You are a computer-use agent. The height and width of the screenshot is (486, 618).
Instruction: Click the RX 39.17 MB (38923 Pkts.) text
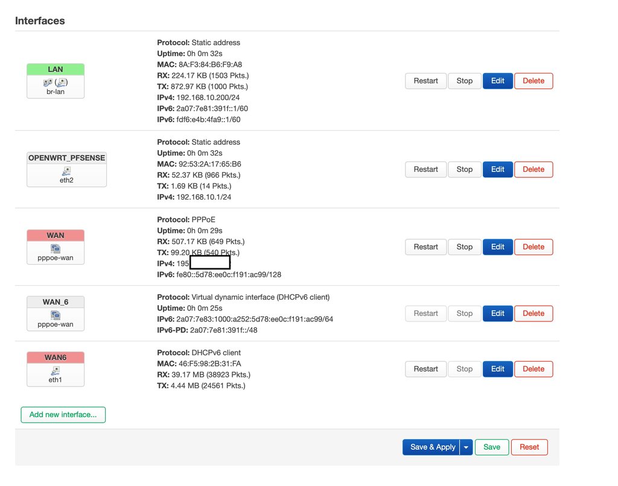pos(203,374)
